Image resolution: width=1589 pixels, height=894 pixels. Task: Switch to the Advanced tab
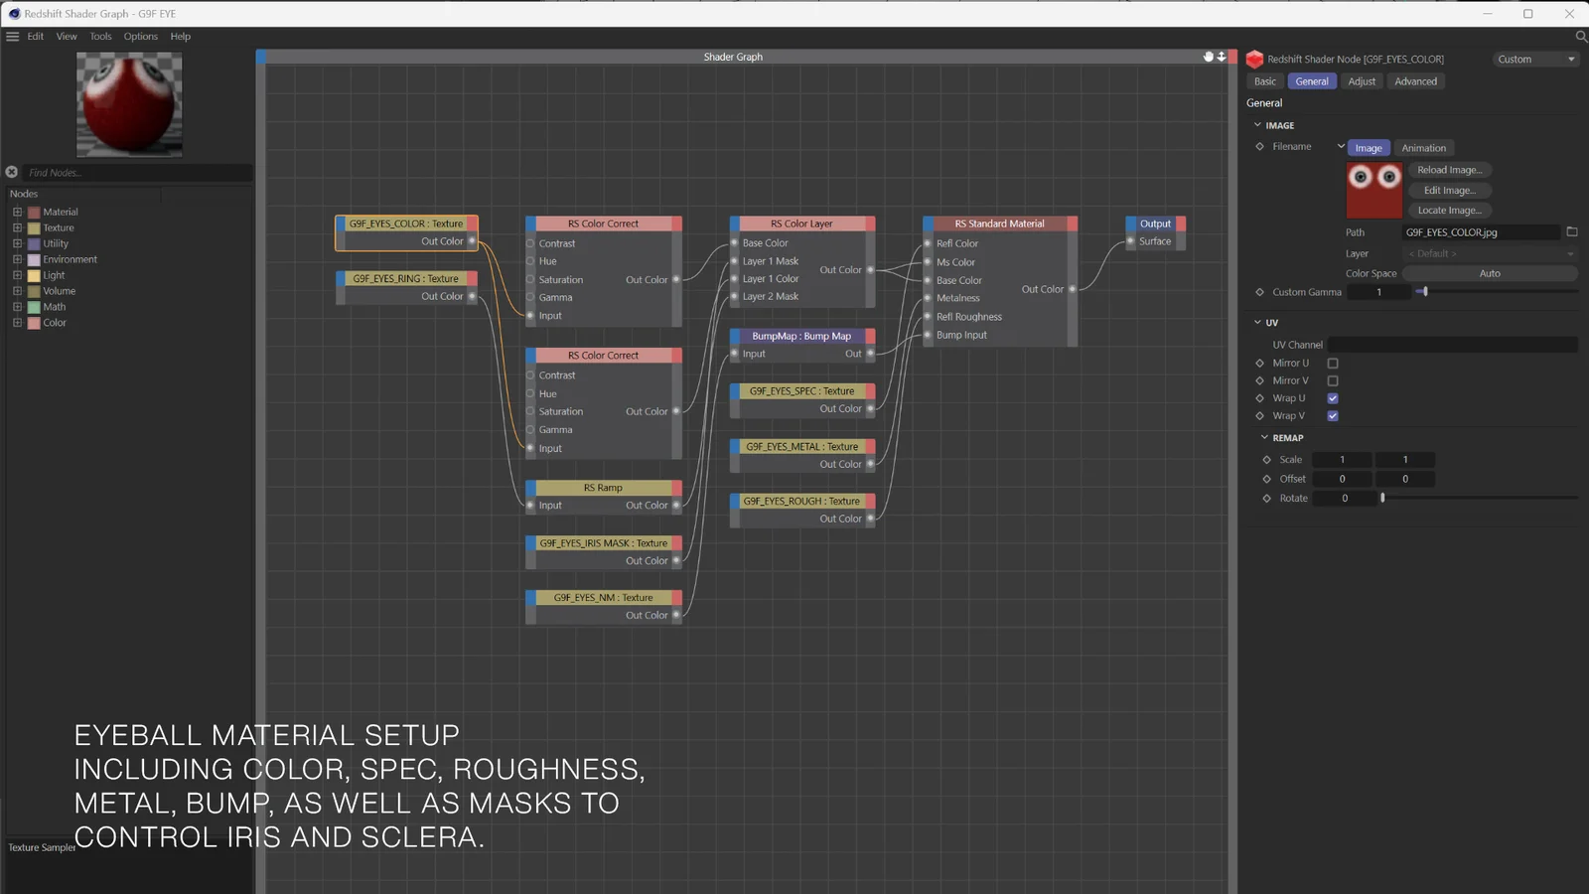[x=1415, y=81]
